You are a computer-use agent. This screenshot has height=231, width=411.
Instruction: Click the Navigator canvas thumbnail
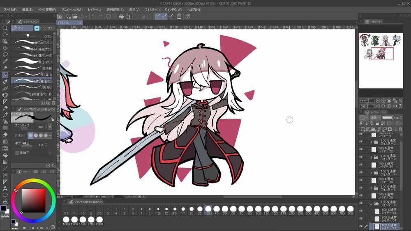coord(381,61)
